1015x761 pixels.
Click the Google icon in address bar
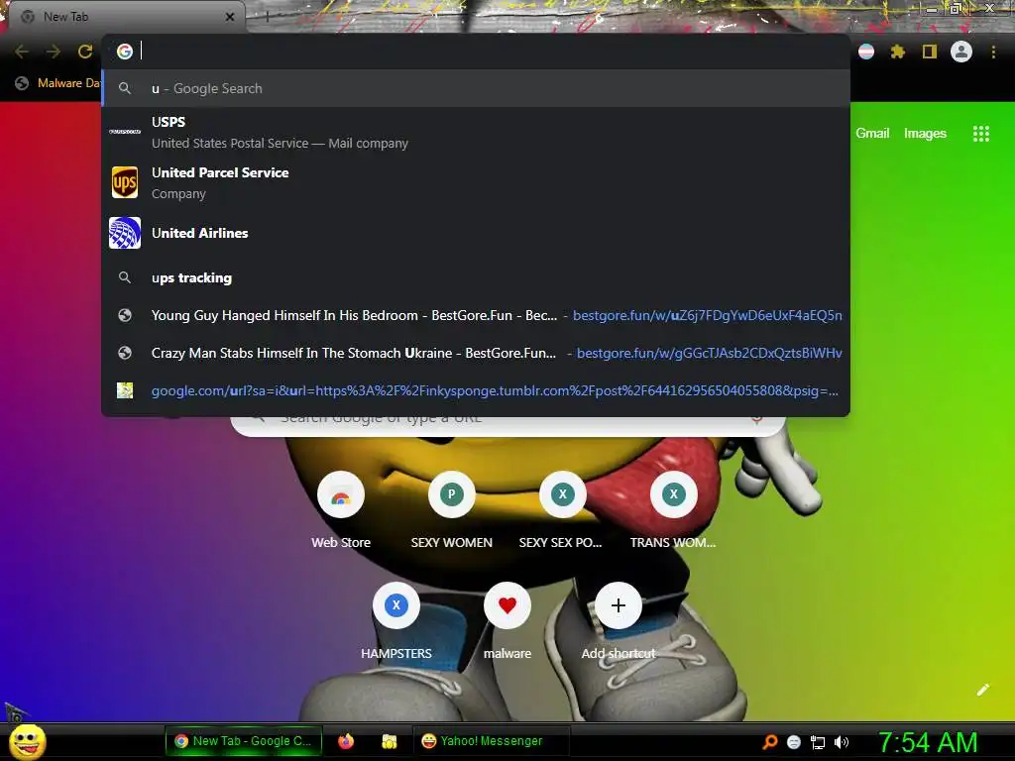[124, 52]
